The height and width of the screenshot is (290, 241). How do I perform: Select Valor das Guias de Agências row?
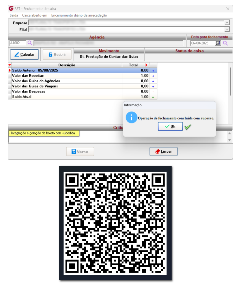82,81
